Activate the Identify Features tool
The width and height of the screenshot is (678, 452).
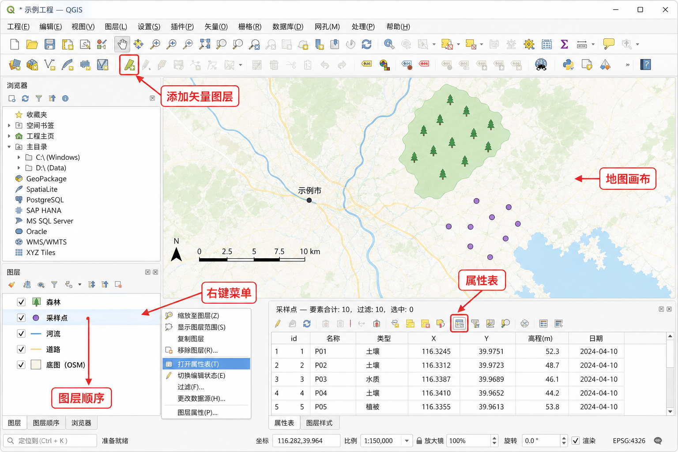click(x=389, y=44)
